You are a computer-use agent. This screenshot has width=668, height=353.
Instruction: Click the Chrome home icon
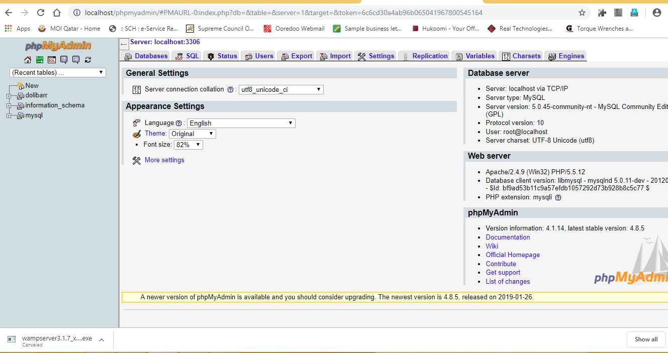pos(57,13)
